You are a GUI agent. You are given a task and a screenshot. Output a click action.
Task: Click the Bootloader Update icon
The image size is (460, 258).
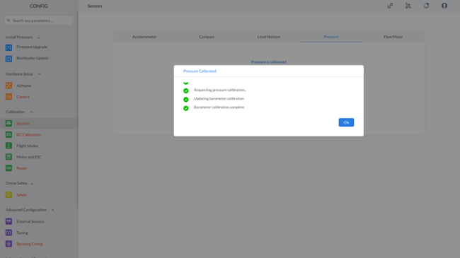(x=8, y=59)
